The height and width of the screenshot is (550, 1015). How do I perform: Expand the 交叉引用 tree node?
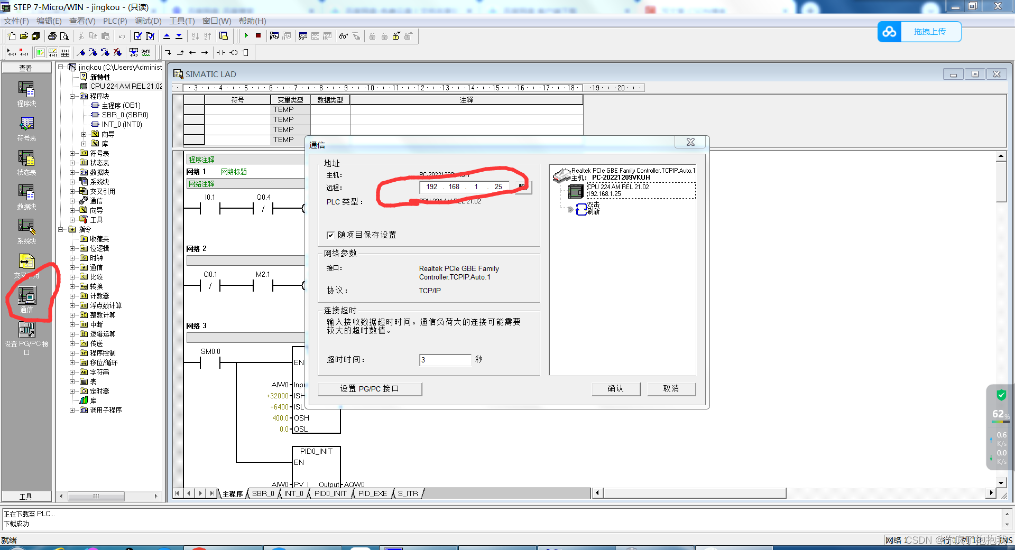point(72,191)
